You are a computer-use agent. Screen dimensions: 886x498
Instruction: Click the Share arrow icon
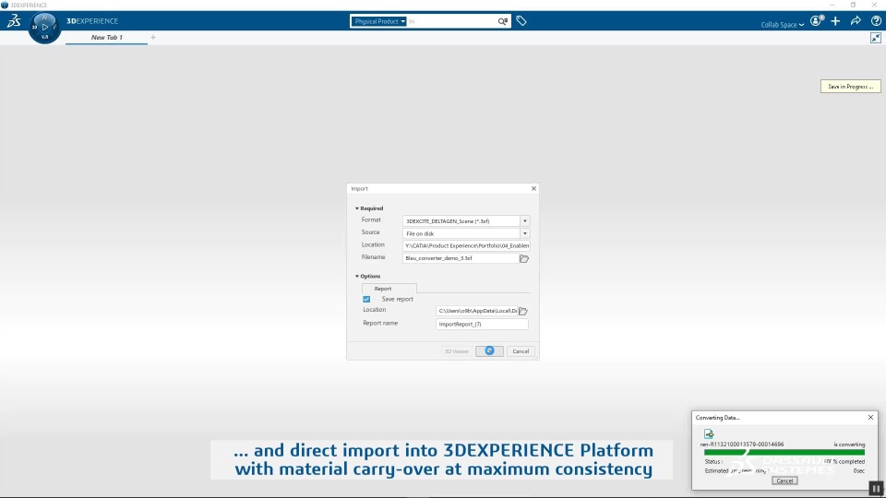(x=856, y=21)
